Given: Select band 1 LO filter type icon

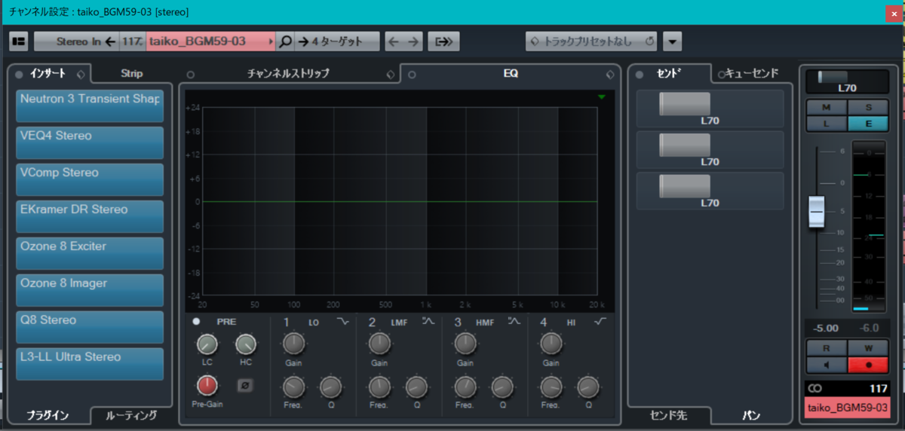Looking at the screenshot, I should [344, 322].
